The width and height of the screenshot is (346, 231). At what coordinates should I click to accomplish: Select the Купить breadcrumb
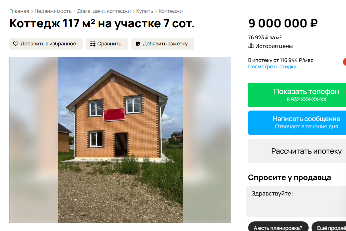point(145,11)
